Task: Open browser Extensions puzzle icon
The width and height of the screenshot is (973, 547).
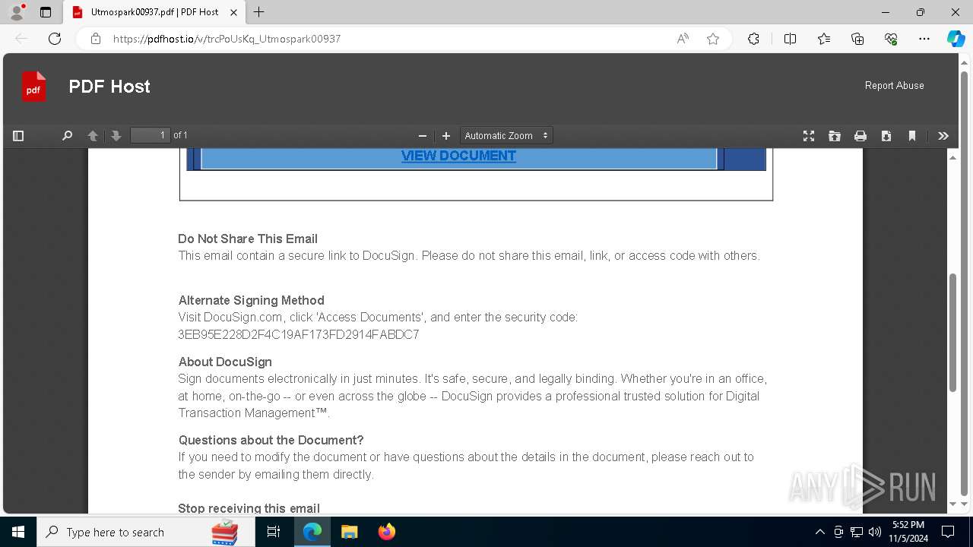Action: [x=753, y=39]
